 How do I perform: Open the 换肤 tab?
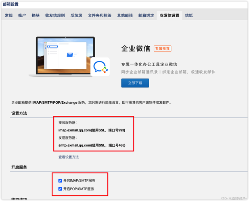click(x=36, y=15)
